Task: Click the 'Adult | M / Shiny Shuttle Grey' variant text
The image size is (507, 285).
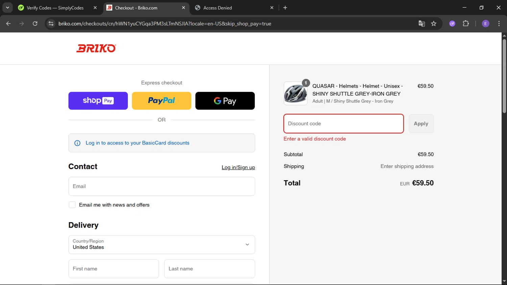Action: [353, 101]
